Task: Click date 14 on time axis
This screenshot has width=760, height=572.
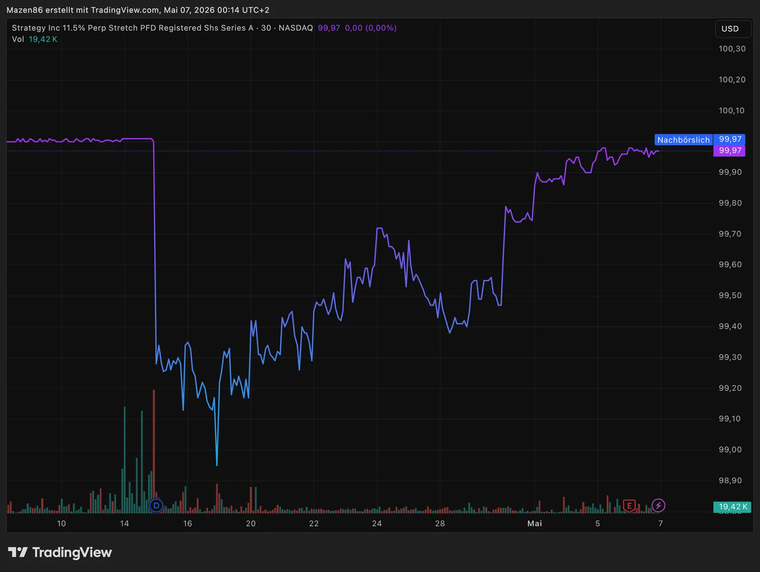Action: 124,523
